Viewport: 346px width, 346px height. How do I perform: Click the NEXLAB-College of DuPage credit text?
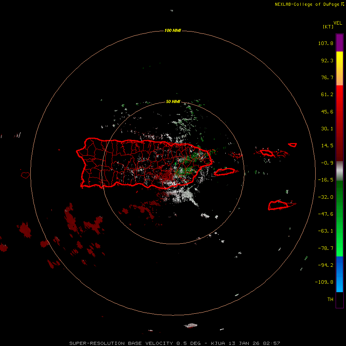tap(309, 4)
